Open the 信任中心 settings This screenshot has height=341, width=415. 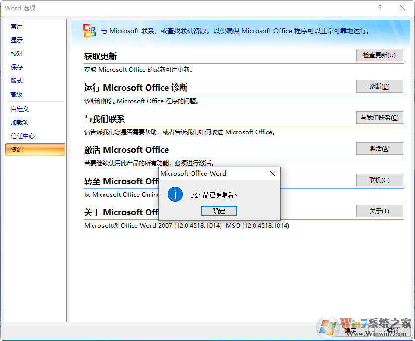(x=21, y=136)
